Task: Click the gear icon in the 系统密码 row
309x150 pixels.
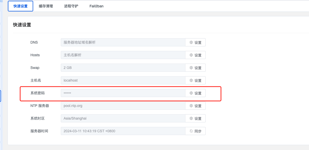Action: [191, 93]
